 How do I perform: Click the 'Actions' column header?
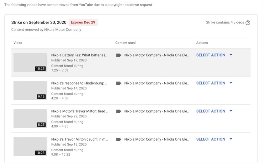click(x=202, y=43)
